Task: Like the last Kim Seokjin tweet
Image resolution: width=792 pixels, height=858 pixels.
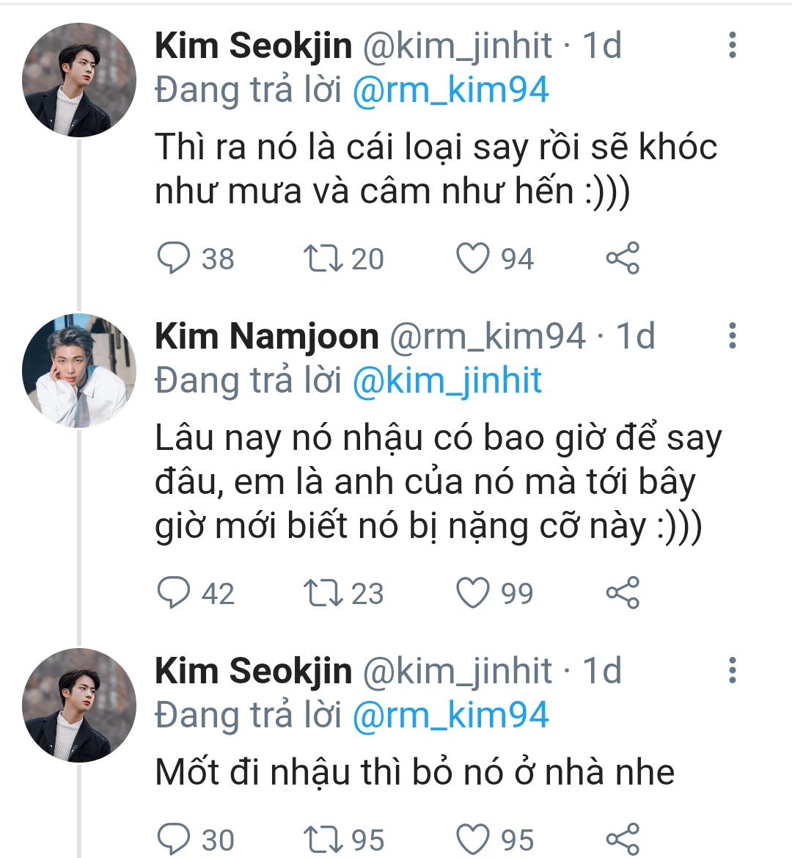Action: click(x=473, y=840)
